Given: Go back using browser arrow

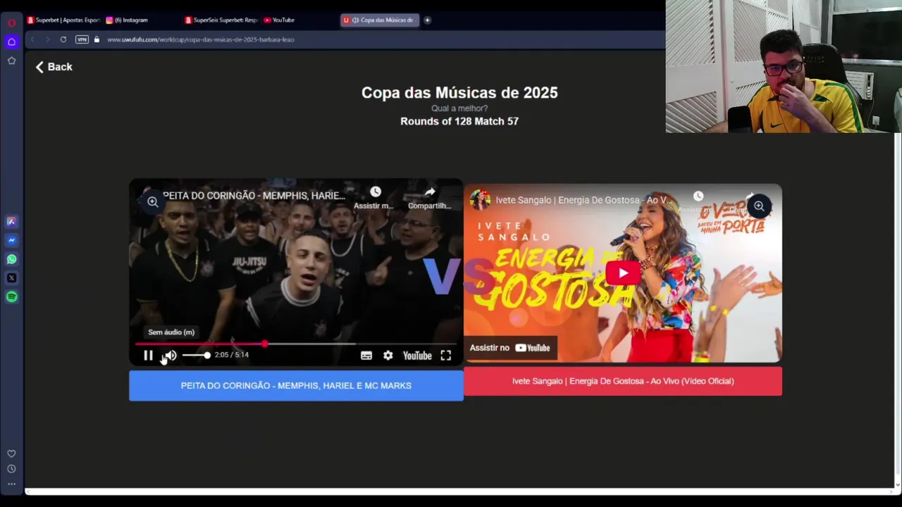Looking at the screenshot, I should click(x=32, y=39).
